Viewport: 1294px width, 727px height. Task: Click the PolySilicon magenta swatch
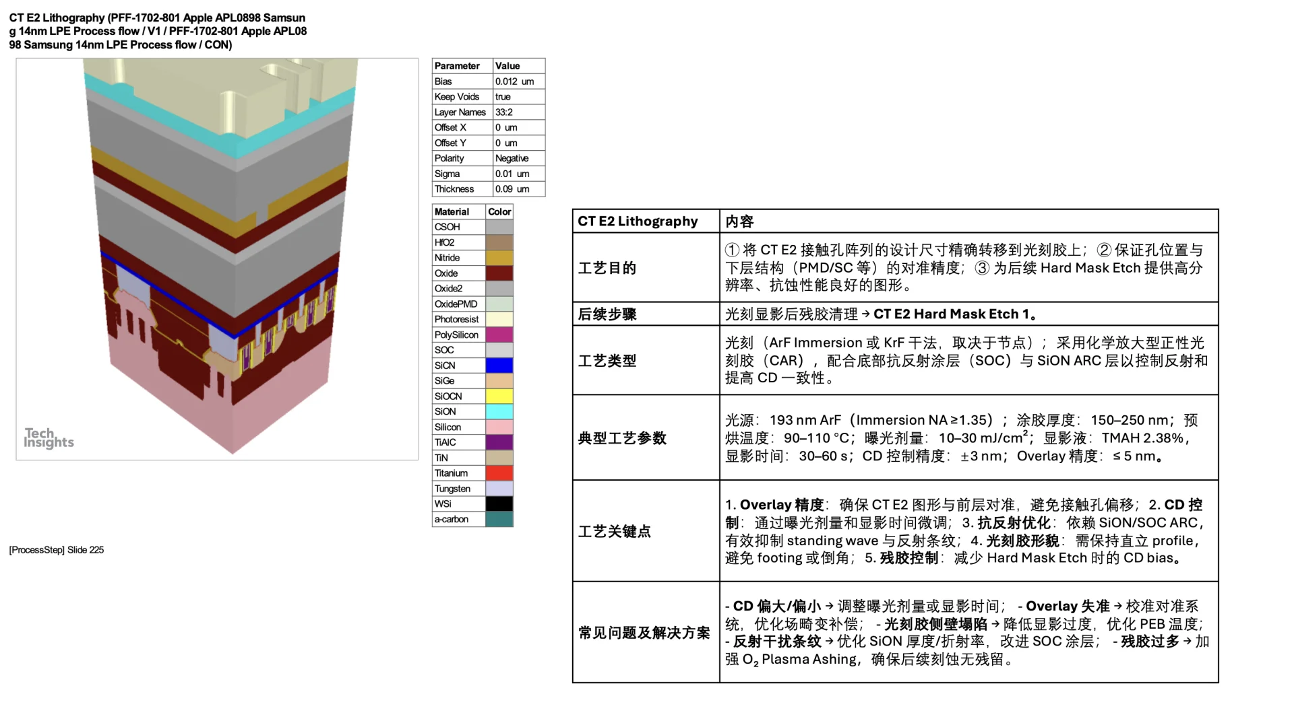(499, 335)
